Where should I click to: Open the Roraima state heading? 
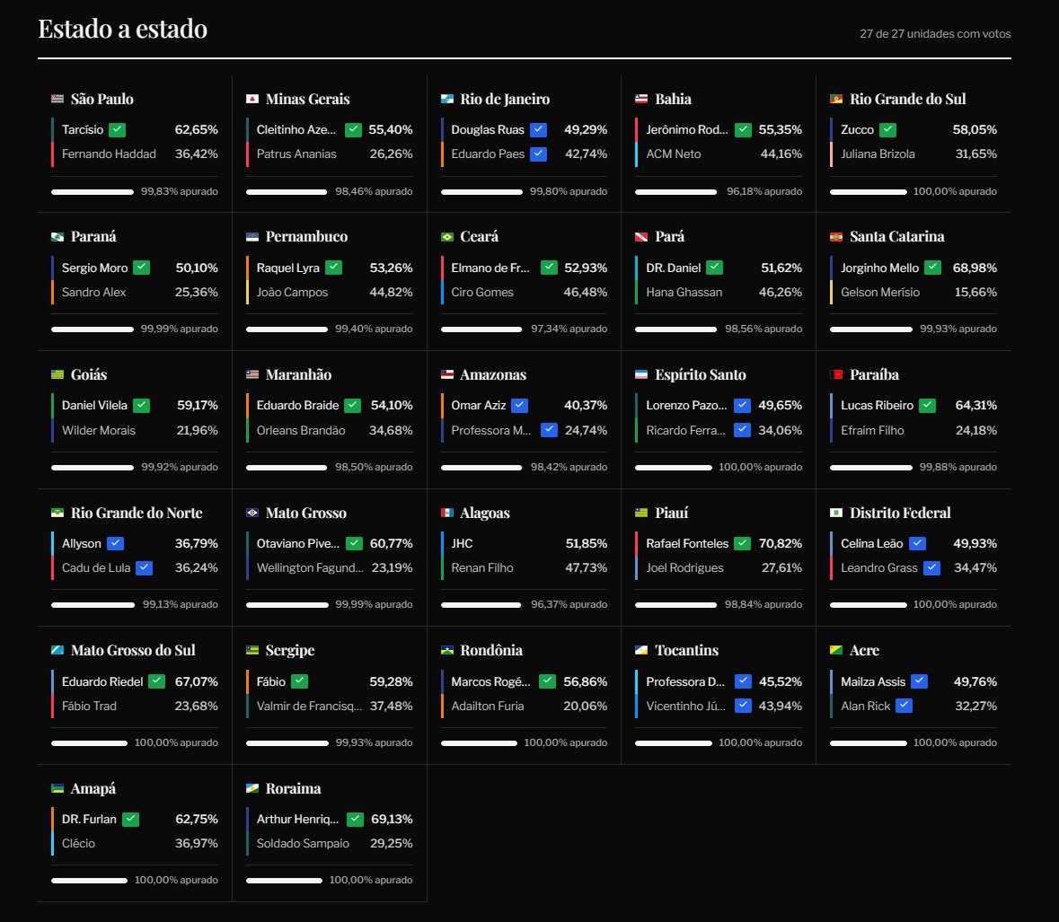293,788
